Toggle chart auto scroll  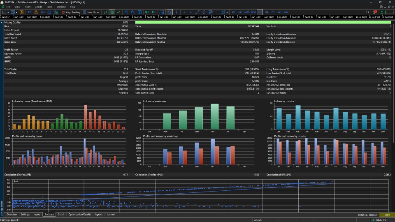point(147,12)
